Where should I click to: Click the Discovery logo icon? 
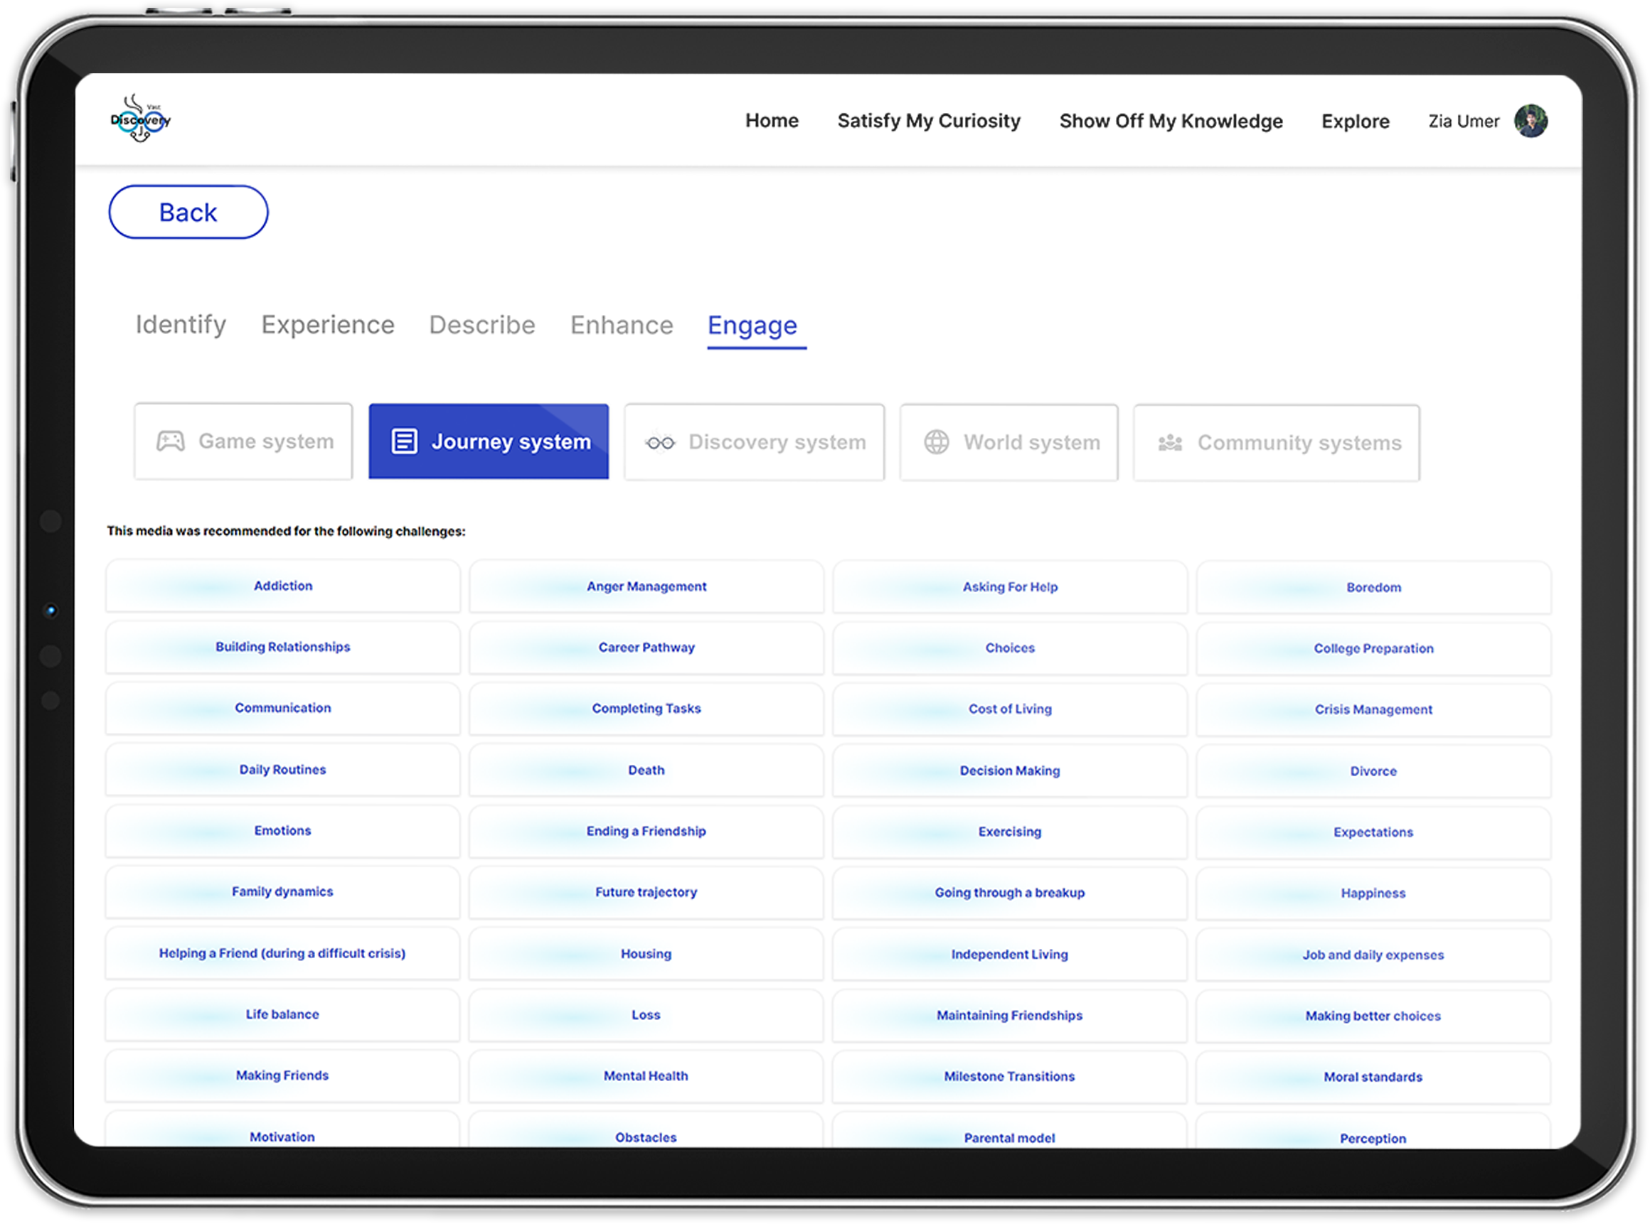140,119
